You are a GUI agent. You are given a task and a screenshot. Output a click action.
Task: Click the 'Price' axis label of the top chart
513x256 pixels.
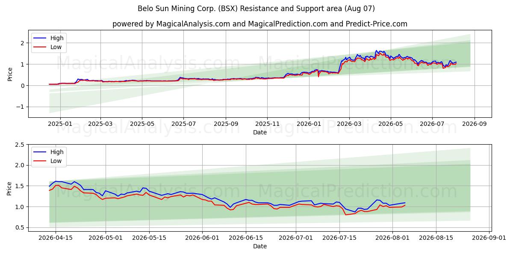point(10,74)
